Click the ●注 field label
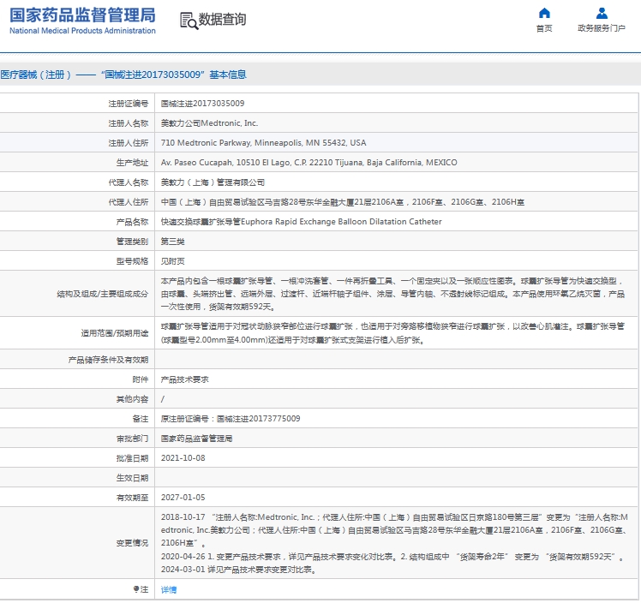This screenshot has height=603, width=641. click(141, 589)
